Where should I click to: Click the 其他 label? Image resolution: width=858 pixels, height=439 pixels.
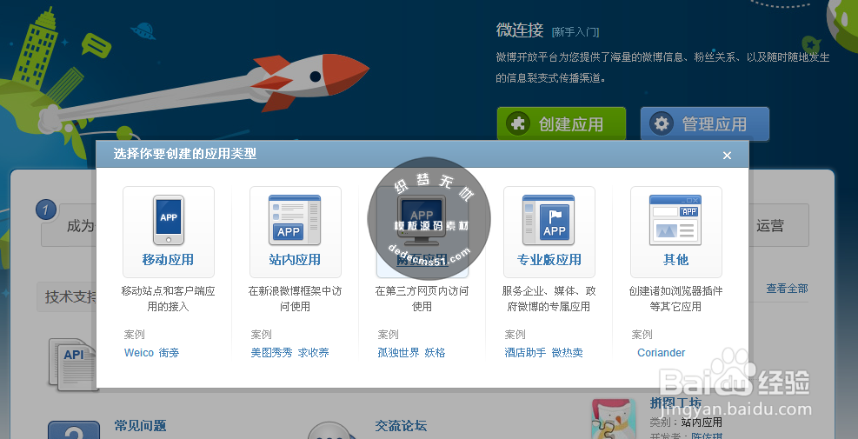click(x=675, y=259)
